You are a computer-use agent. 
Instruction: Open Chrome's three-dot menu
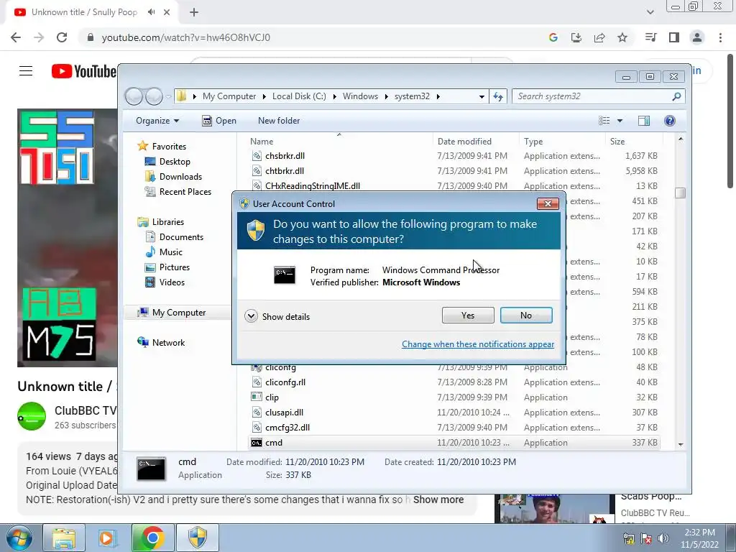[720, 37]
